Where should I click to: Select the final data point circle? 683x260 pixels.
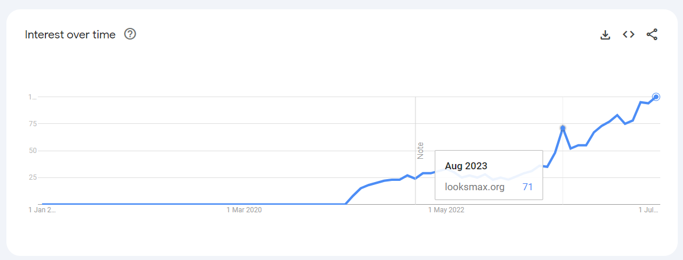pyautogui.click(x=656, y=97)
